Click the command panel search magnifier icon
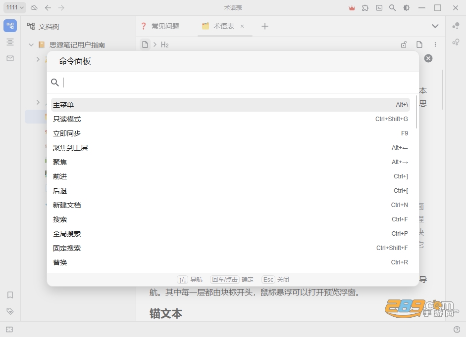This screenshot has width=466, height=337. click(54, 83)
